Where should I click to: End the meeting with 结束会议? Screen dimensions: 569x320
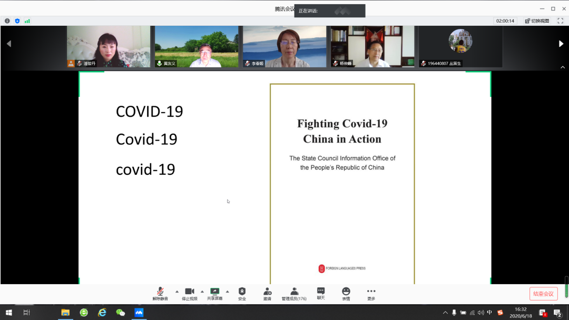pos(543,294)
